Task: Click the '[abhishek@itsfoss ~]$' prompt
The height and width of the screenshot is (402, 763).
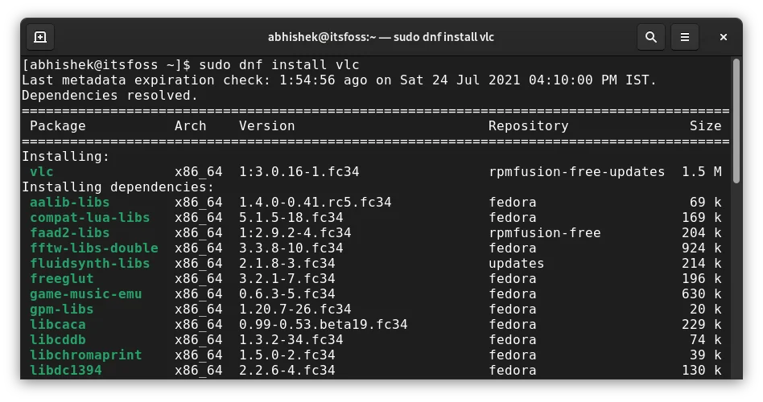Action: point(106,64)
